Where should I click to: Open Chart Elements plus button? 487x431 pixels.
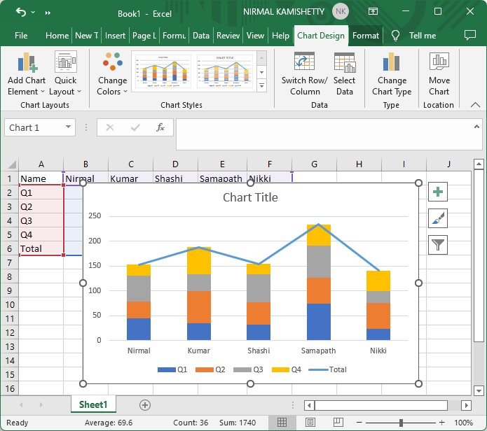(438, 192)
